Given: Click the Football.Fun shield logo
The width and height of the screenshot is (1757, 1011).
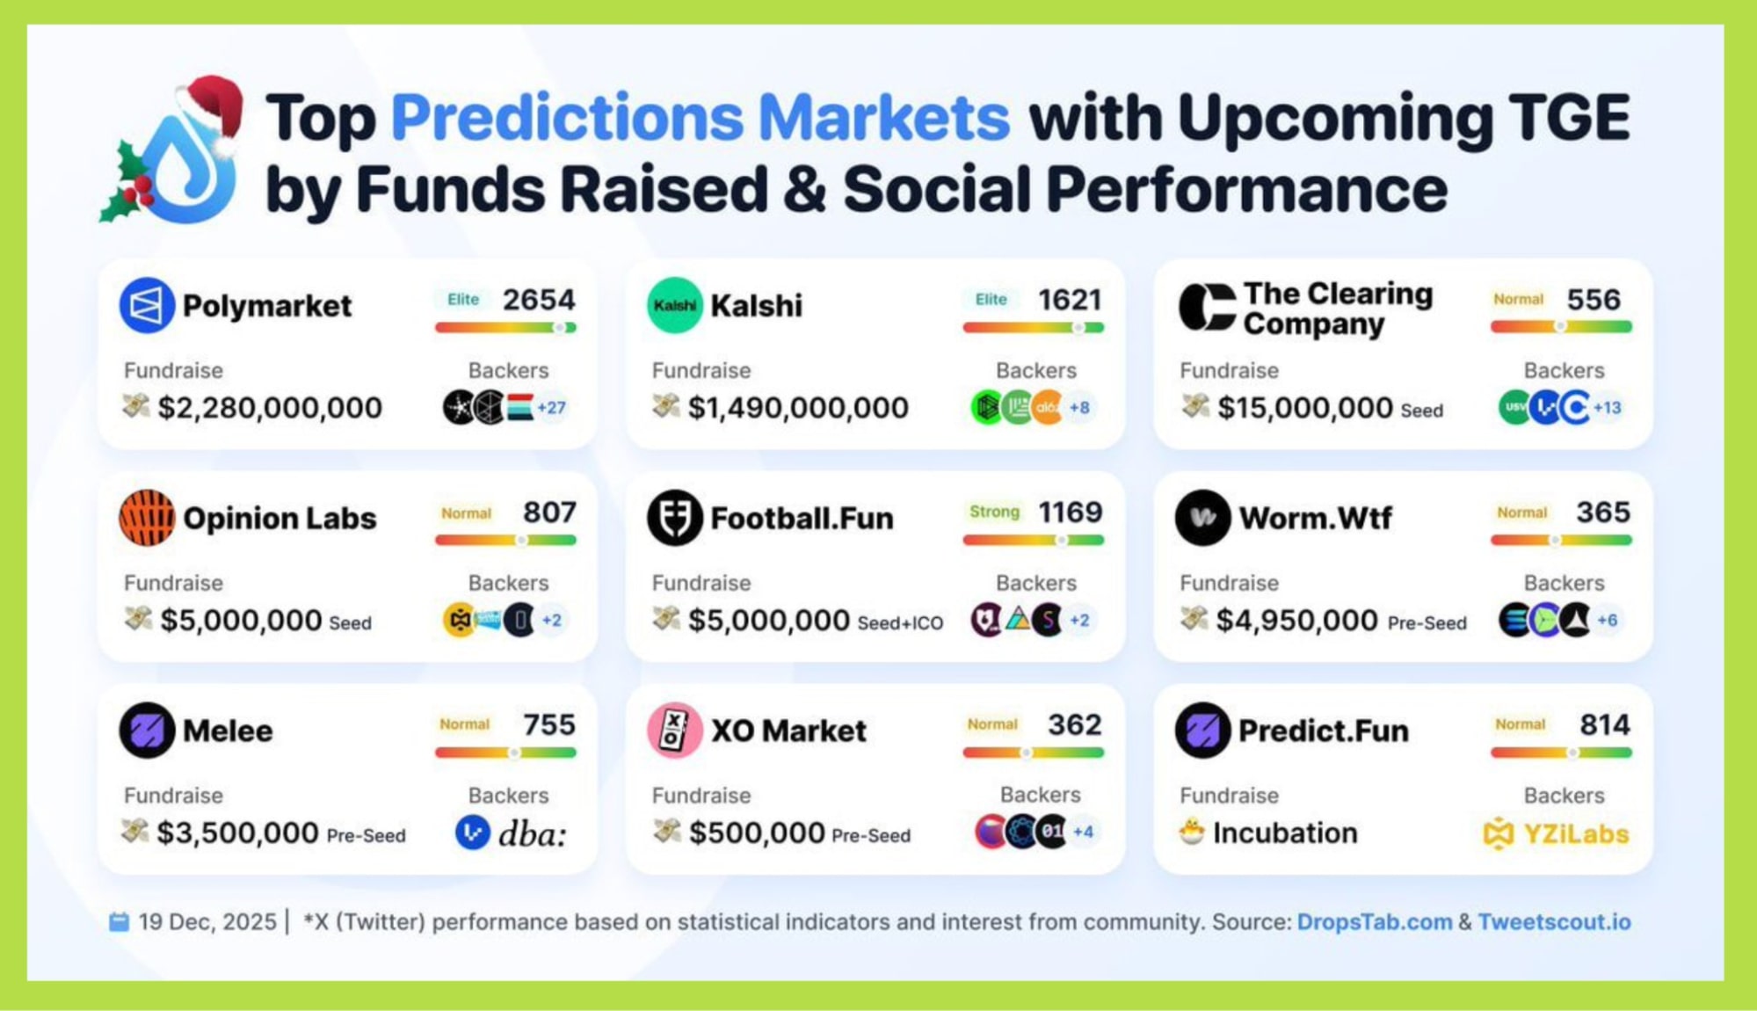Looking at the screenshot, I should tap(674, 518).
